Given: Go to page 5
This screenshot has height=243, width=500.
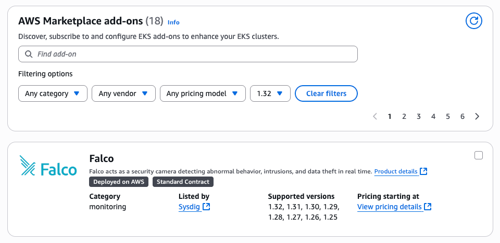Looking at the screenshot, I should pyautogui.click(x=448, y=116).
